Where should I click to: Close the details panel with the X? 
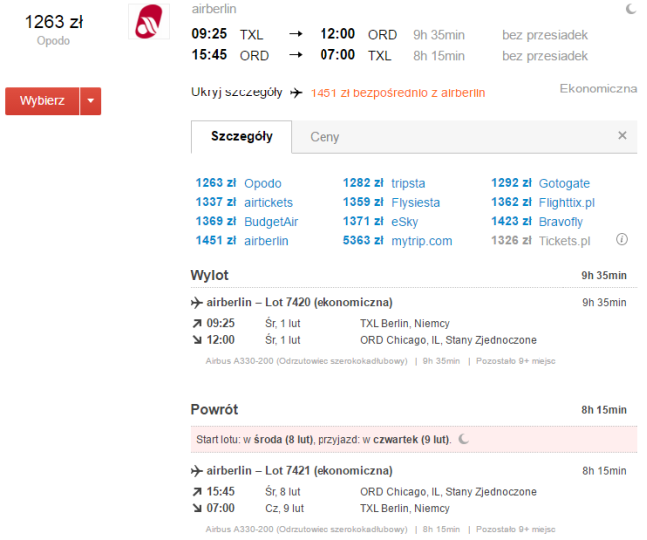pyautogui.click(x=622, y=135)
